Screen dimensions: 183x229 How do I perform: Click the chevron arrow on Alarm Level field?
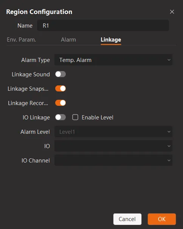[169, 132]
